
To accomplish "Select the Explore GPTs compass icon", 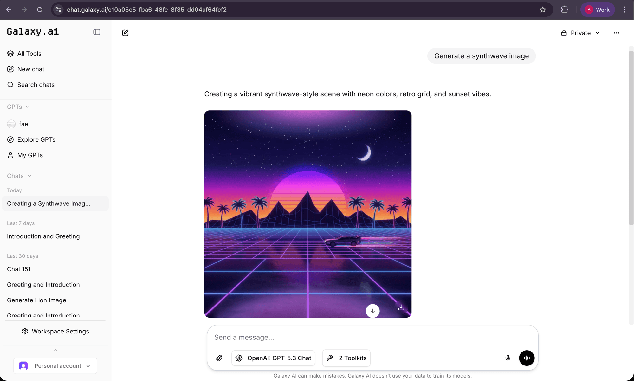I will click(x=10, y=139).
